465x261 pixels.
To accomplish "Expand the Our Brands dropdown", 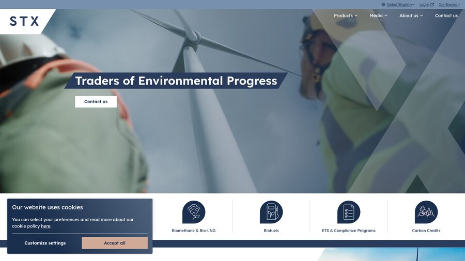I will (x=450, y=5).
